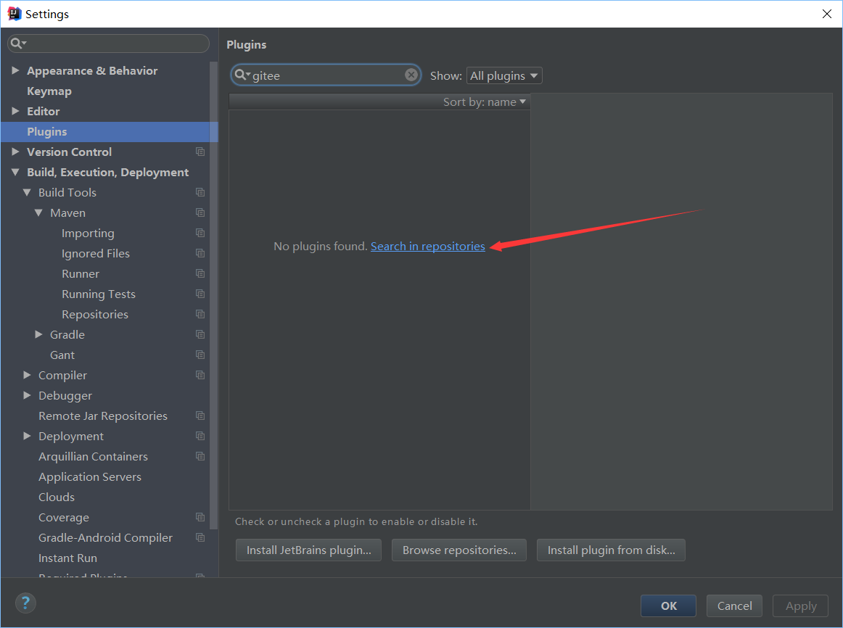843x628 pixels.
Task: Expand the Deployment node
Action: tap(27, 437)
